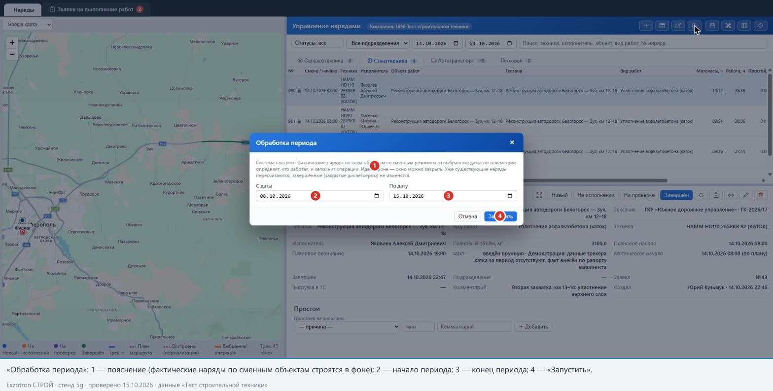Zoom out the map with minus button
The image size is (773, 391).
12,54
